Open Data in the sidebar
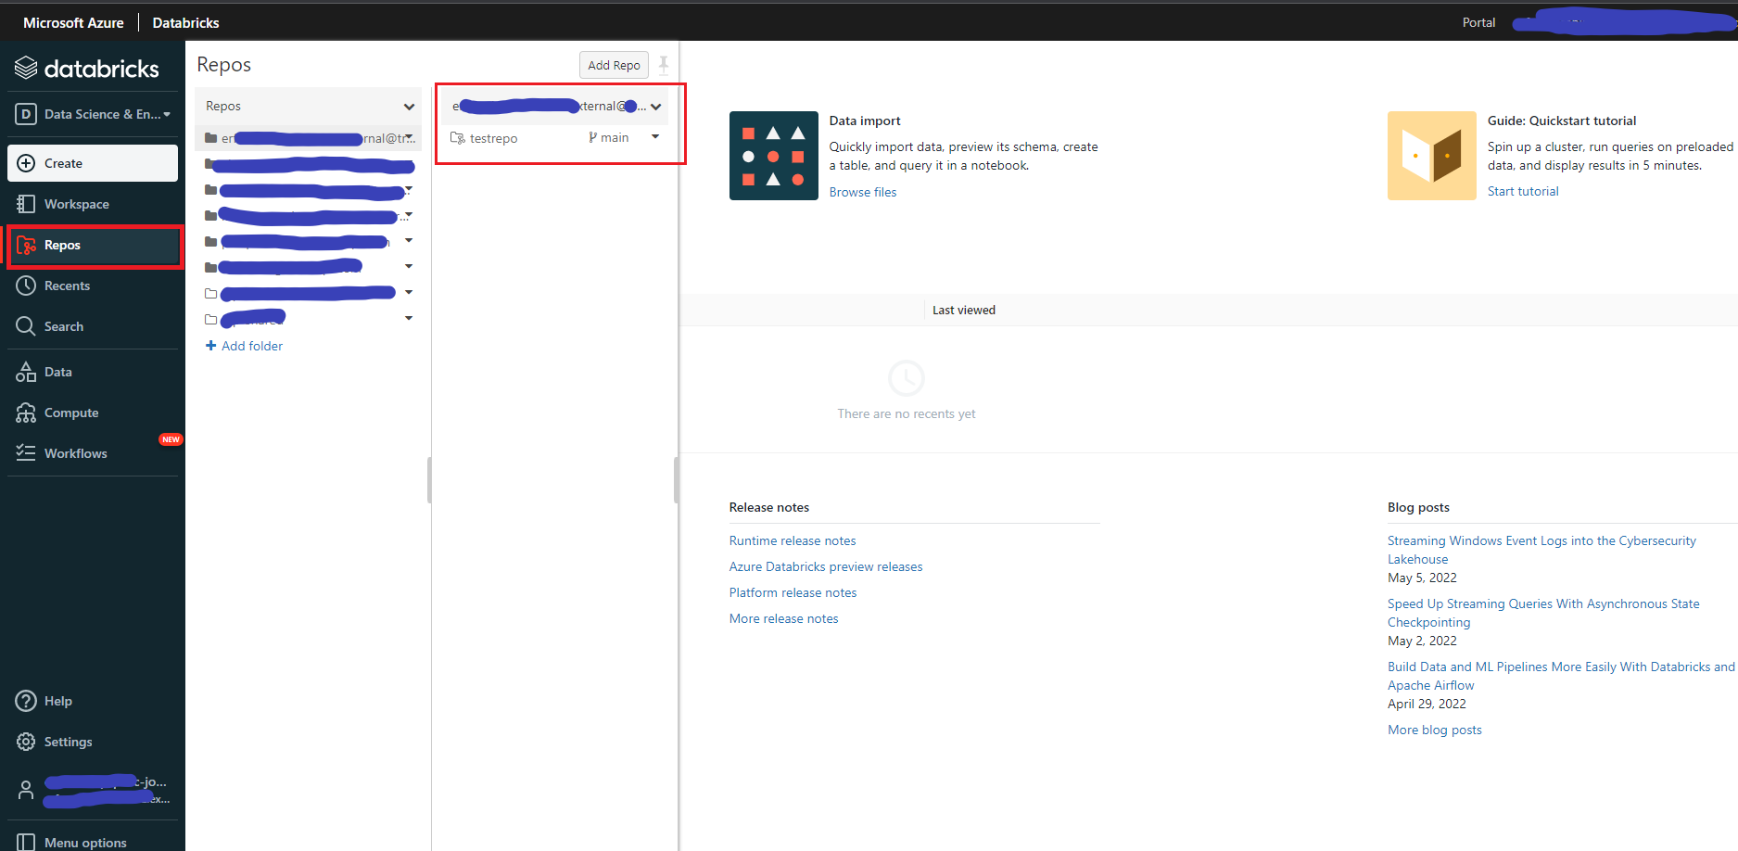The height and width of the screenshot is (851, 1738). pos(93,372)
